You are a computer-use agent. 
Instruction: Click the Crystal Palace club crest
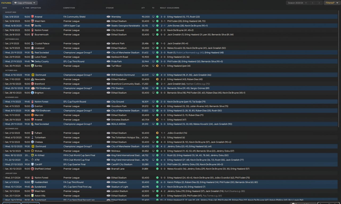pyautogui.click(x=33, y=44)
